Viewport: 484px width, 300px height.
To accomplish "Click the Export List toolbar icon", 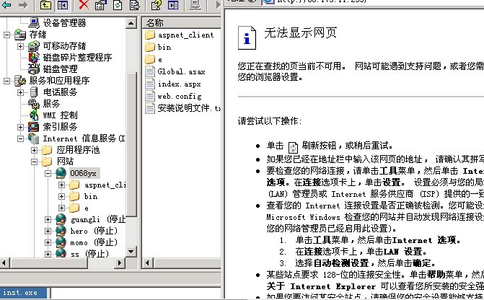I will click(x=135, y=5).
